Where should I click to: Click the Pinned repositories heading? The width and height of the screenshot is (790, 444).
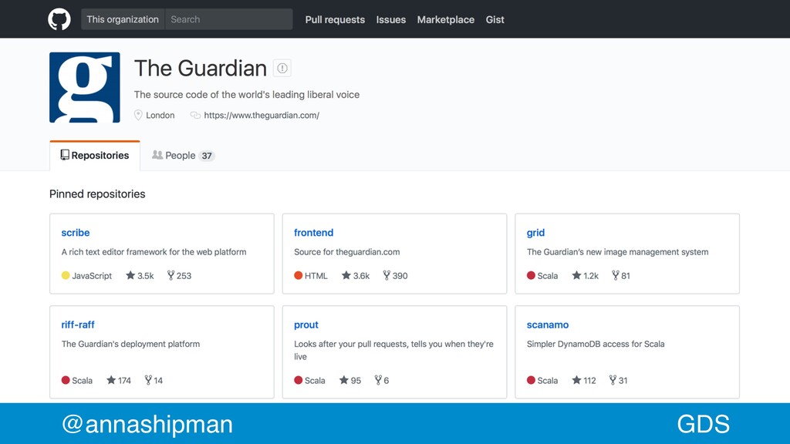pos(97,193)
